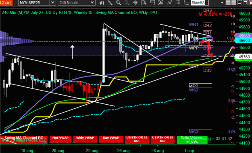Click the WR1 pivot label
Image resolution: width=252 pixels, height=153 pixels.
[194, 25]
